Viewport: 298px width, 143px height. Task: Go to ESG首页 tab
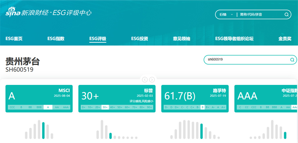pos(14,39)
